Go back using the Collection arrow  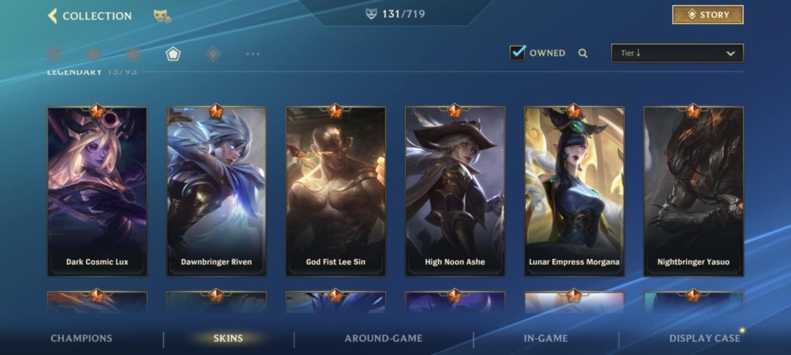coord(52,16)
